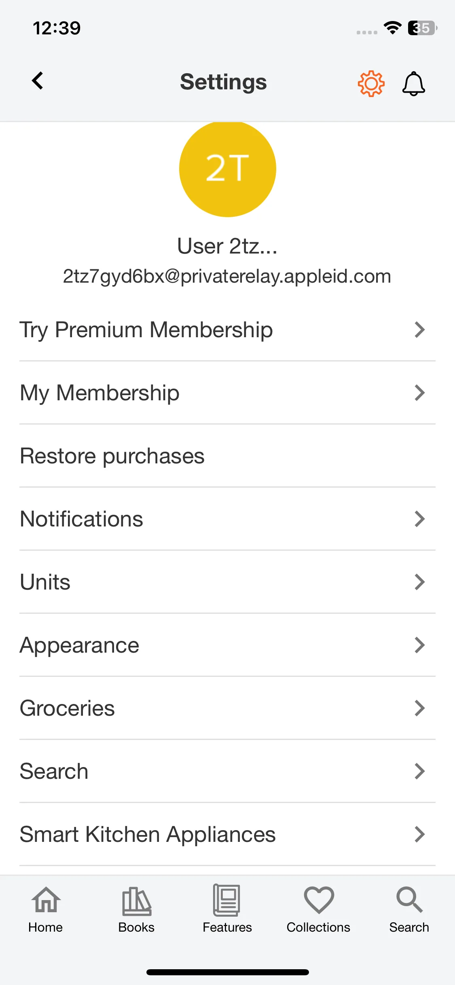Open Try Premium Membership

click(227, 330)
